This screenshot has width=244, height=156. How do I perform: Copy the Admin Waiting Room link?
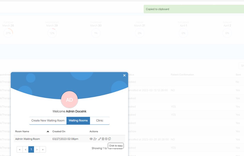(110, 139)
